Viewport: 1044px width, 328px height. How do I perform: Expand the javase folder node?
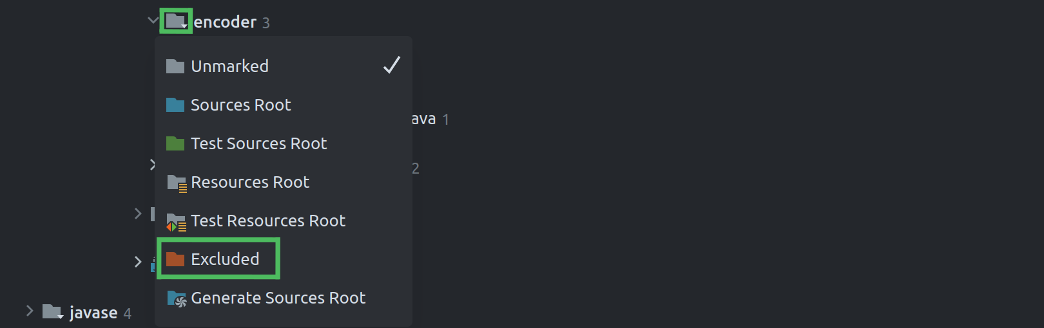(x=30, y=311)
